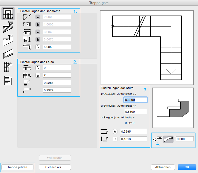198x173 pixels.
Task: Click the offset field showing 0,0000
Action: coord(185,139)
